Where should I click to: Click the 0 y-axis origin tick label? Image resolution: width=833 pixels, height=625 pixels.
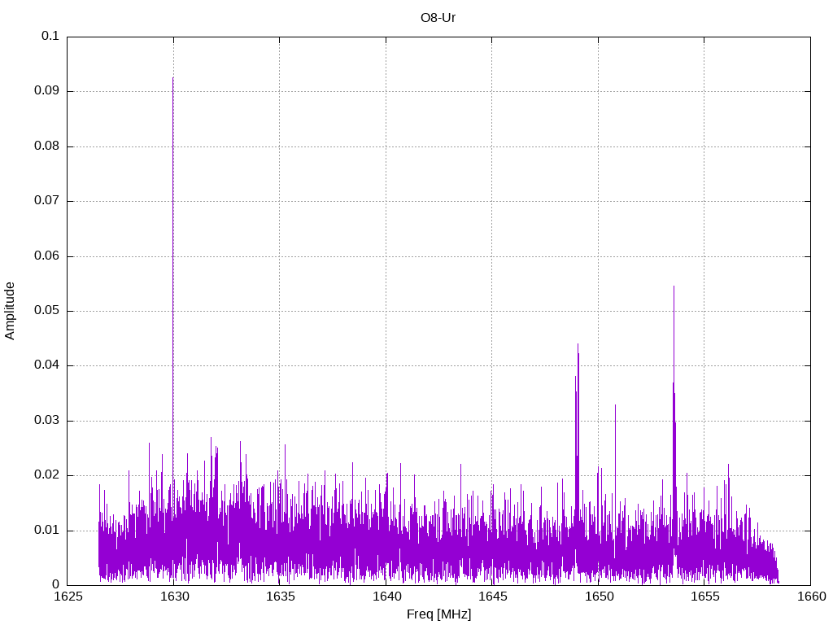[x=55, y=585]
